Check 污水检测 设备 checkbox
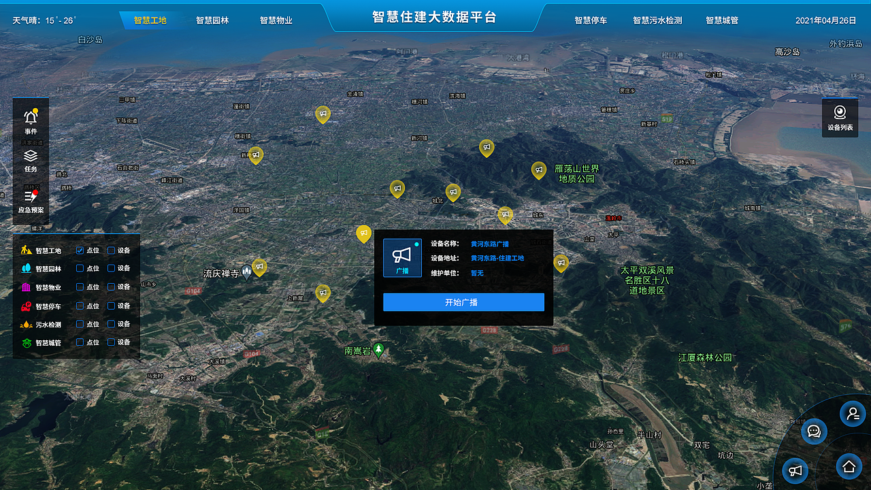Screen dimensions: 871x490 [111, 324]
